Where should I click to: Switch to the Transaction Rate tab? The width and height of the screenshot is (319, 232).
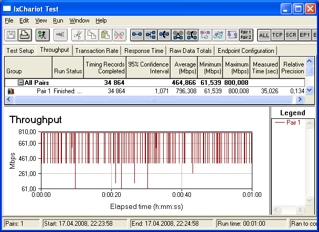pos(97,51)
